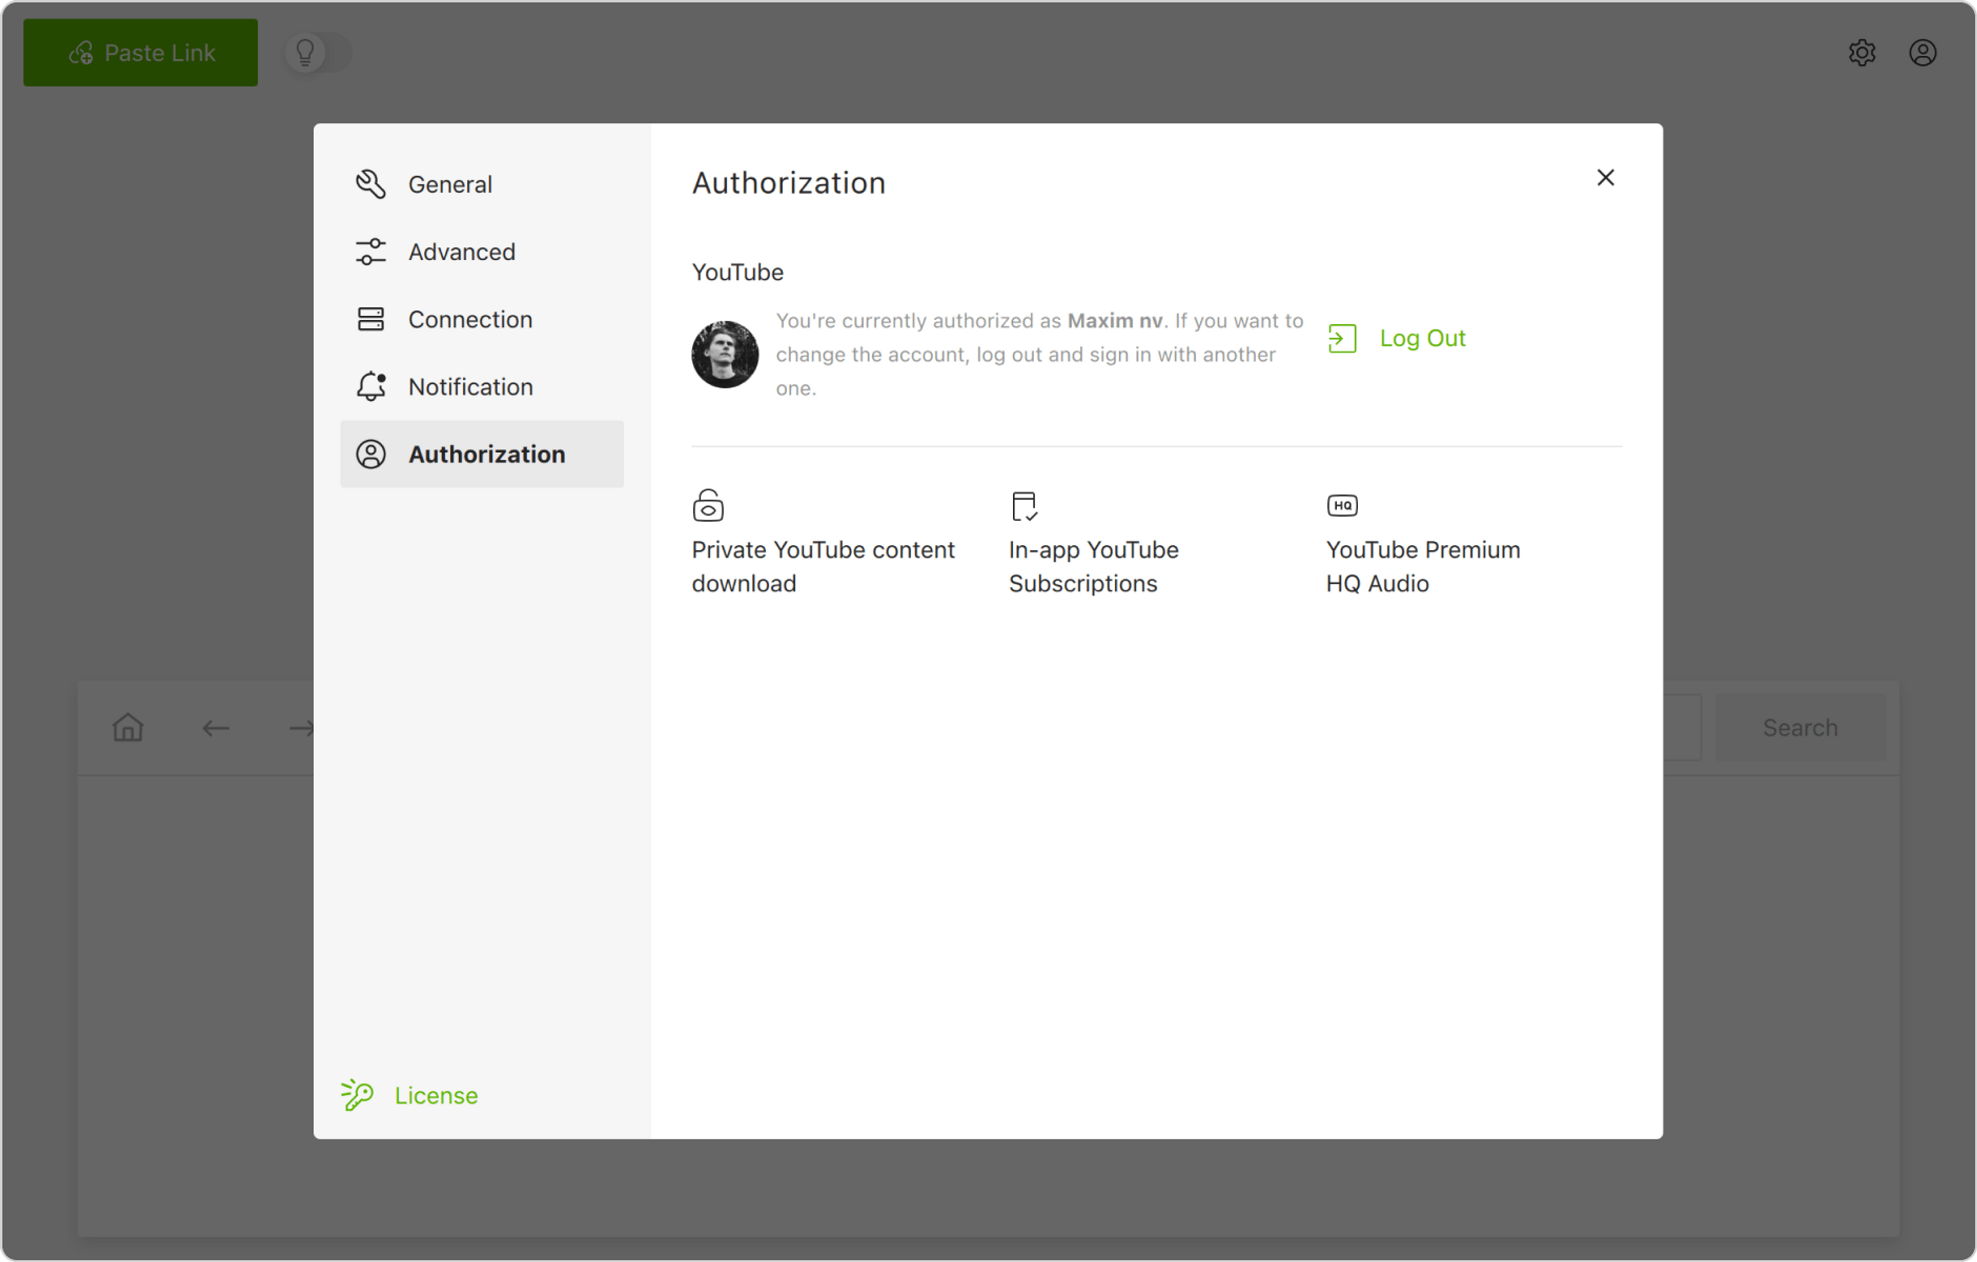Click the private content lock icon
The height and width of the screenshot is (1262, 1977).
708,506
